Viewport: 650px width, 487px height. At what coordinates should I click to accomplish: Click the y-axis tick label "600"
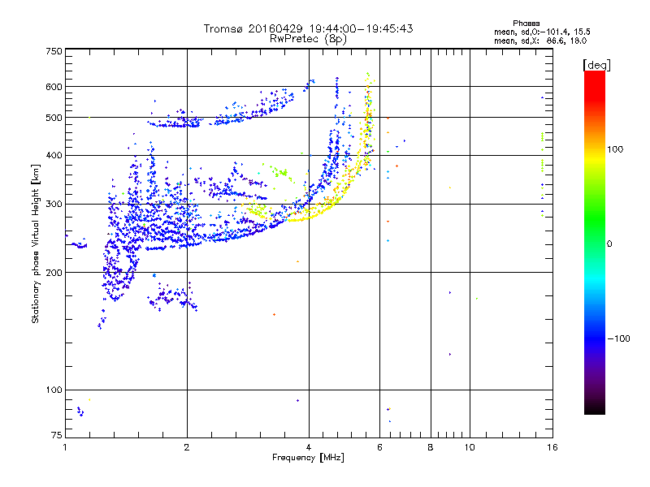tap(54, 87)
